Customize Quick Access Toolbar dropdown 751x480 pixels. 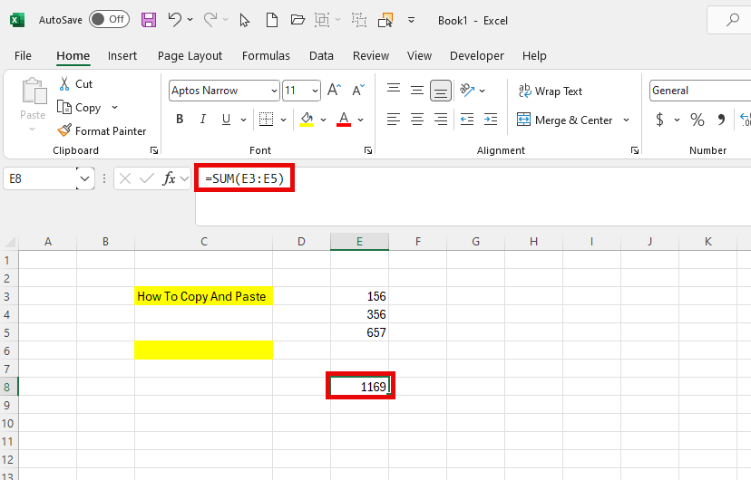[411, 20]
